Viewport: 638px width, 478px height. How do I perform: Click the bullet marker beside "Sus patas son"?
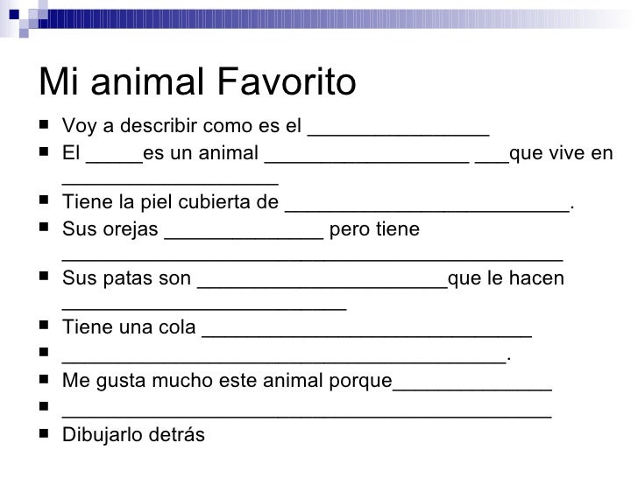point(45,279)
